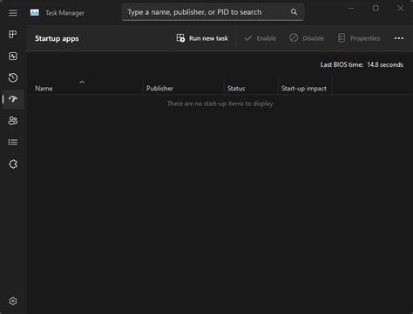
Task: Open the App history page icon
Action: [x=13, y=77]
